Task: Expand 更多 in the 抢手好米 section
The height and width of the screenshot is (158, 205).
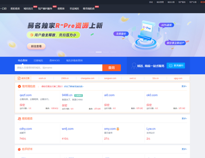Action: 184,149
